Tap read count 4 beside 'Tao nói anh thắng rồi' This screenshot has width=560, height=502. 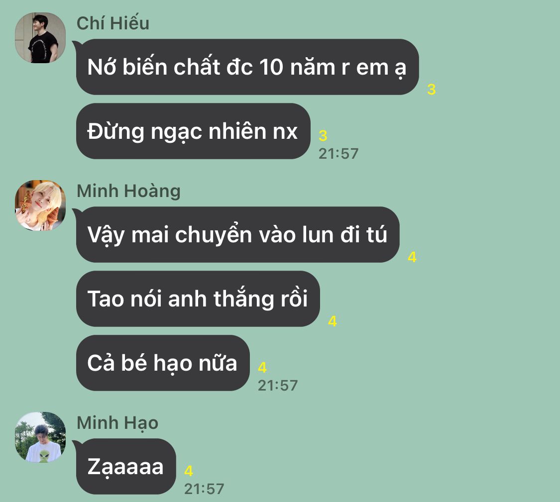[333, 321]
